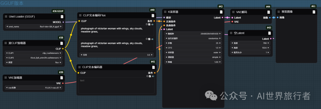Image resolution: width=321 pixels, height=109 pixels.
Task: Click right arrow of 批次大小 batch size
Action: click(268, 52)
